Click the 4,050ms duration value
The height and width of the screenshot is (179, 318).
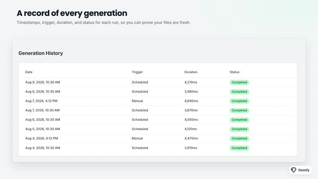191,120
